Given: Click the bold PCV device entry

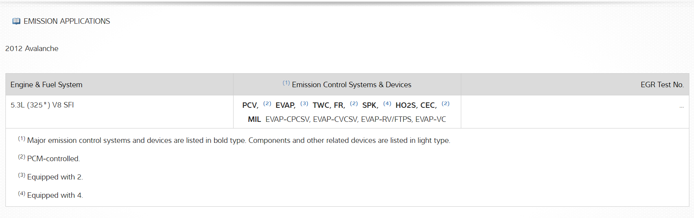Looking at the screenshot, I should 250,105.
